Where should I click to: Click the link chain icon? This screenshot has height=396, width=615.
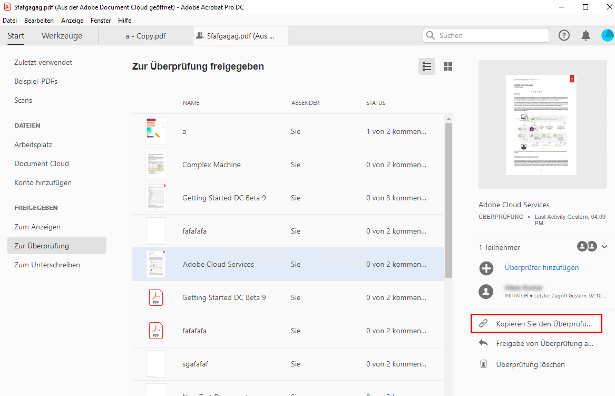click(x=483, y=323)
